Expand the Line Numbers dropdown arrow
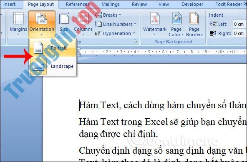 [x=135, y=24]
